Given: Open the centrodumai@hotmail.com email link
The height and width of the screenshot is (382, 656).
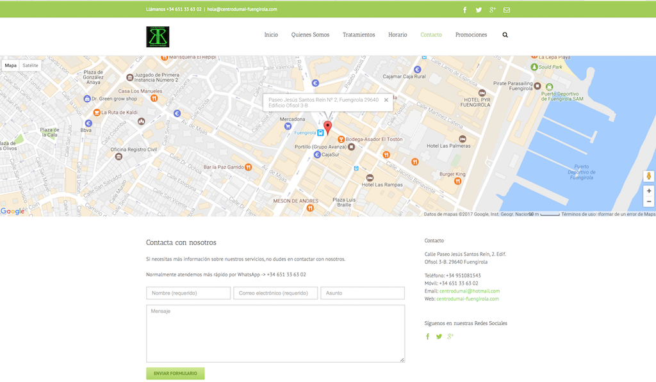Looking at the screenshot, I should [470, 291].
